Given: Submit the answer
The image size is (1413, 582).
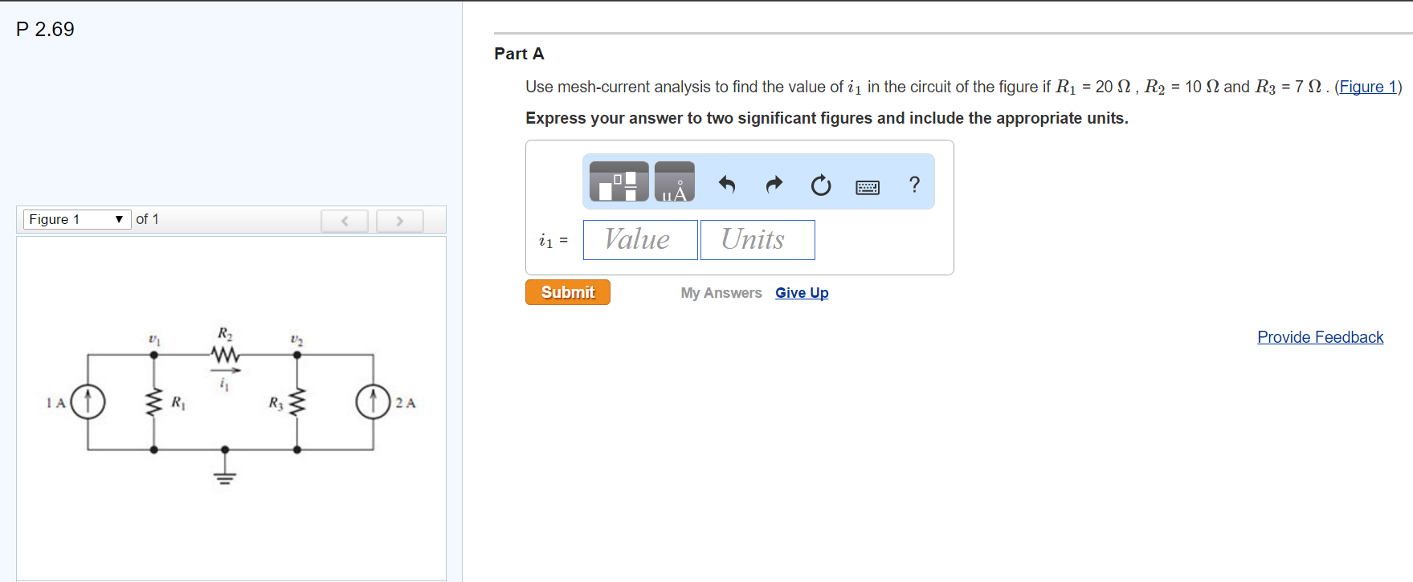Looking at the screenshot, I should pyautogui.click(x=567, y=291).
